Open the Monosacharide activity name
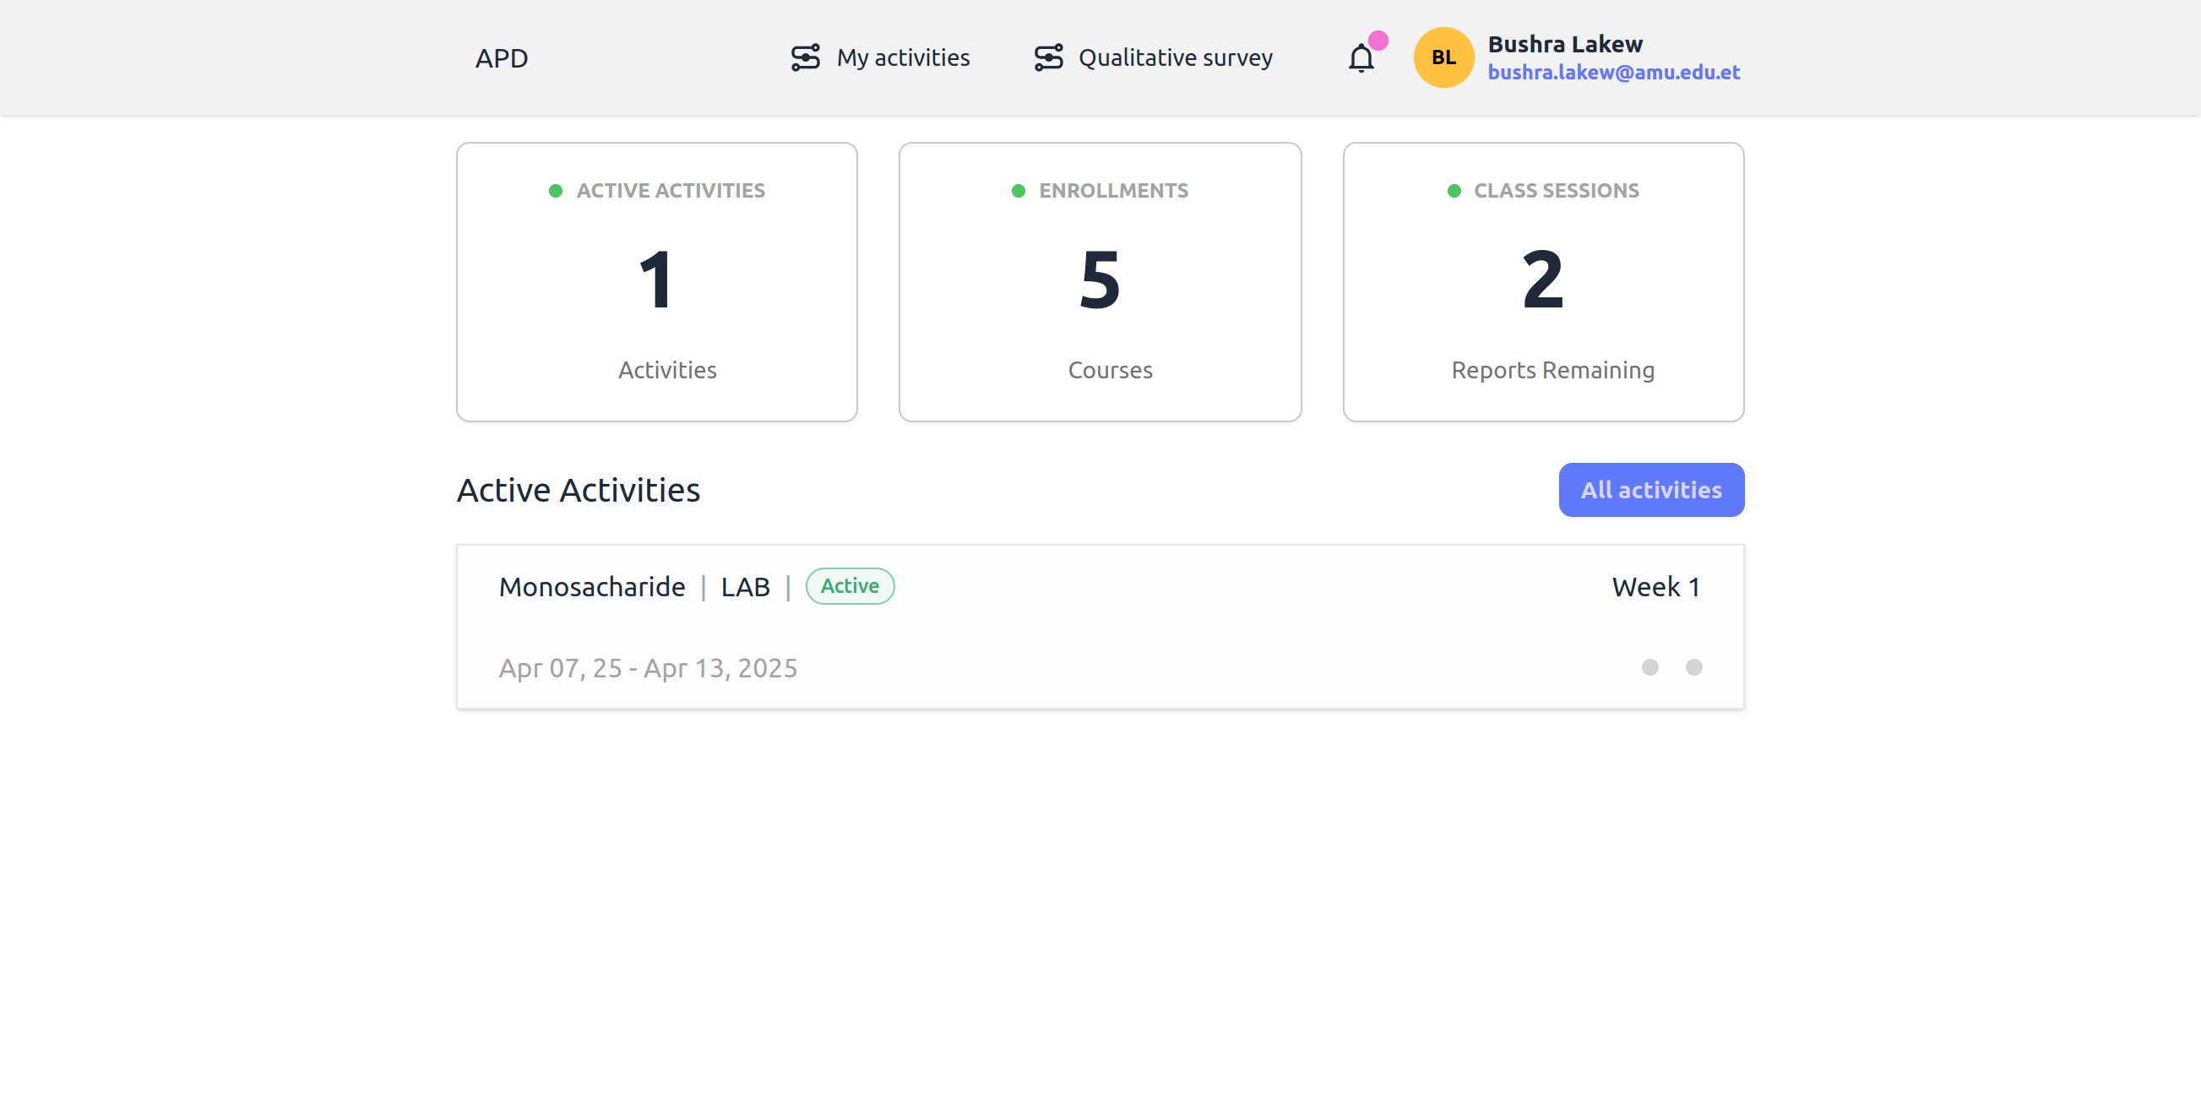2201x1098 pixels. pos(591,587)
